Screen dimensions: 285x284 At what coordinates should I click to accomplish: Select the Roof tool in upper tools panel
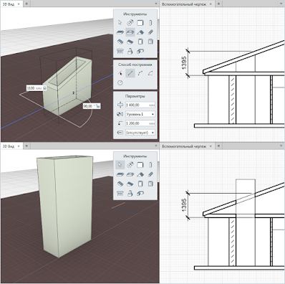point(140,32)
